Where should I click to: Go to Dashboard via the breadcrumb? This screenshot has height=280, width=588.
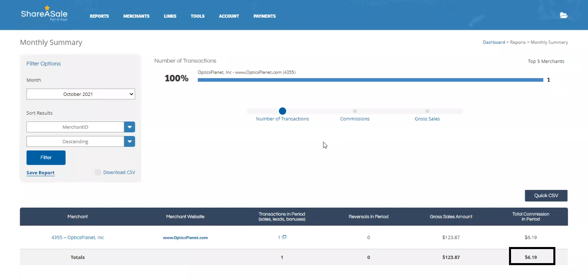point(494,42)
